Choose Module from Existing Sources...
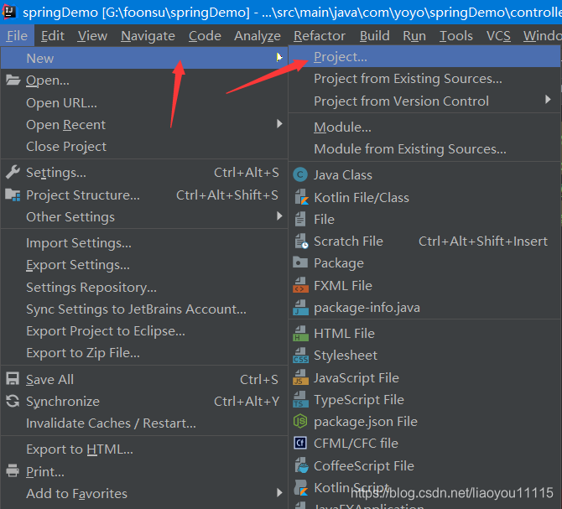 [424, 149]
